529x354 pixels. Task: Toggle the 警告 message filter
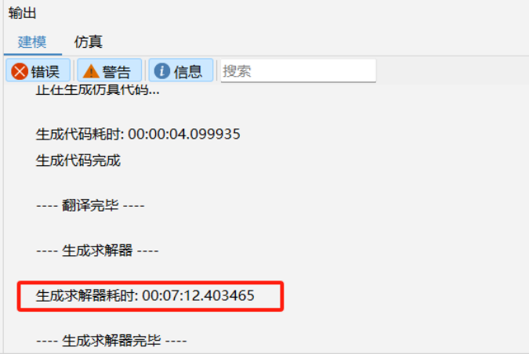tap(109, 70)
